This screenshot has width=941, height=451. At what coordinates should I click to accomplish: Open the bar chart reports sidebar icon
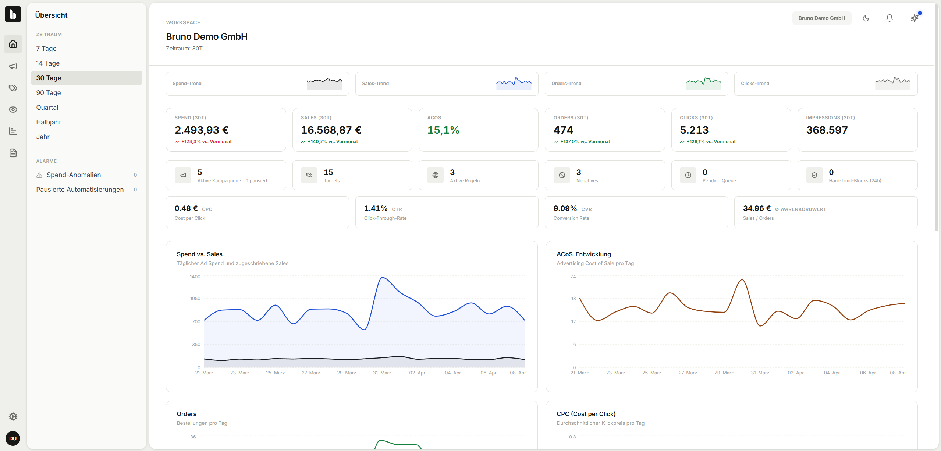[13, 131]
